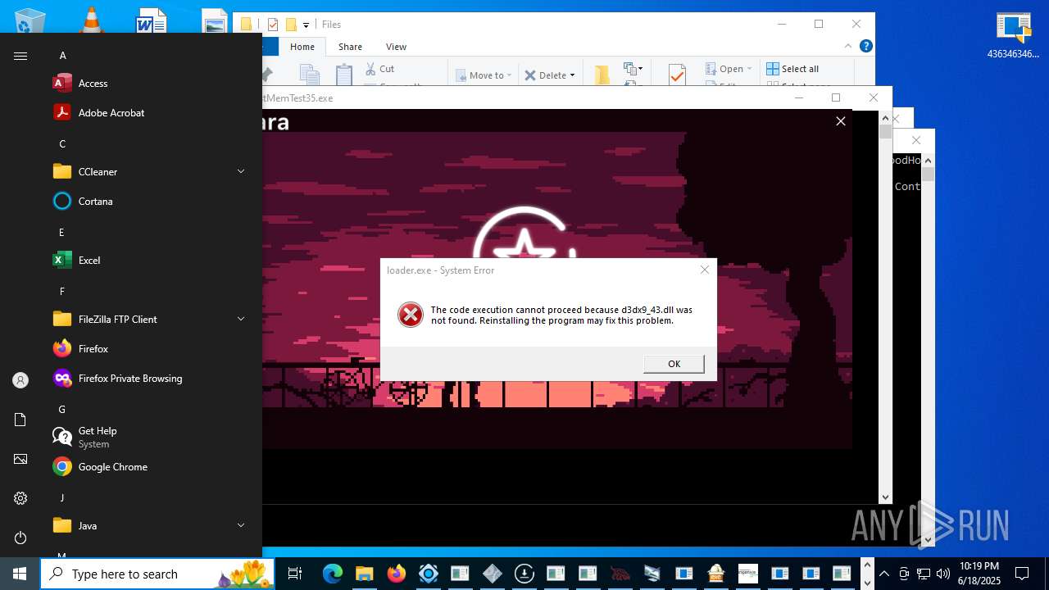Screen dimensions: 1049x590
Task: Open Settings gear in Start sidebar
Action: tap(20, 498)
